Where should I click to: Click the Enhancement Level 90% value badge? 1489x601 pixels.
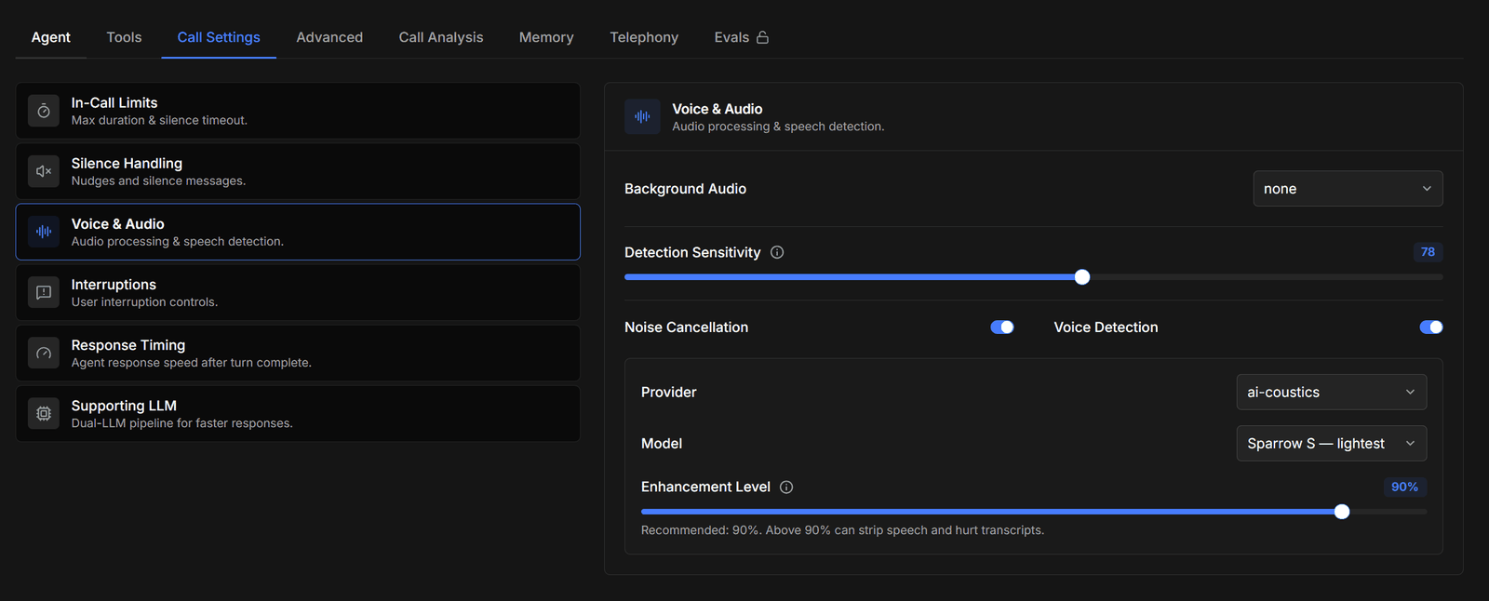click(1405, 487)
